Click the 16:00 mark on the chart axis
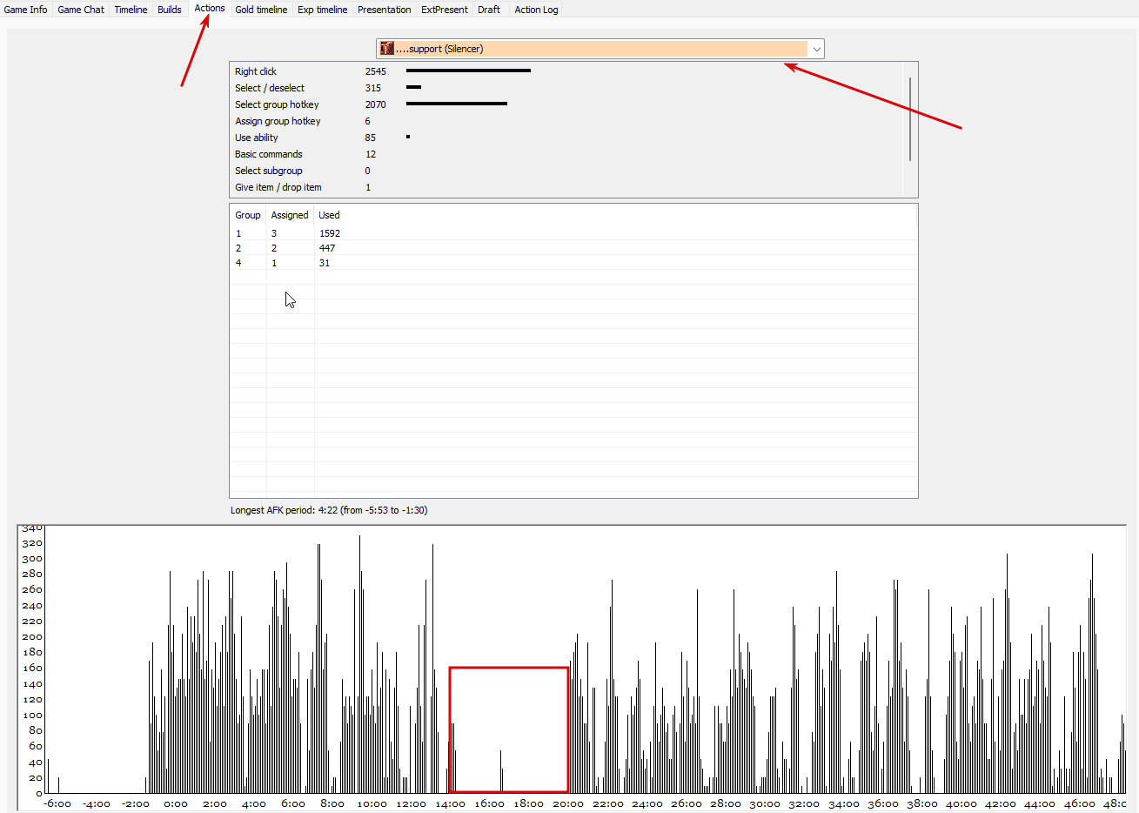1139x813 pixels. (490, 803)
